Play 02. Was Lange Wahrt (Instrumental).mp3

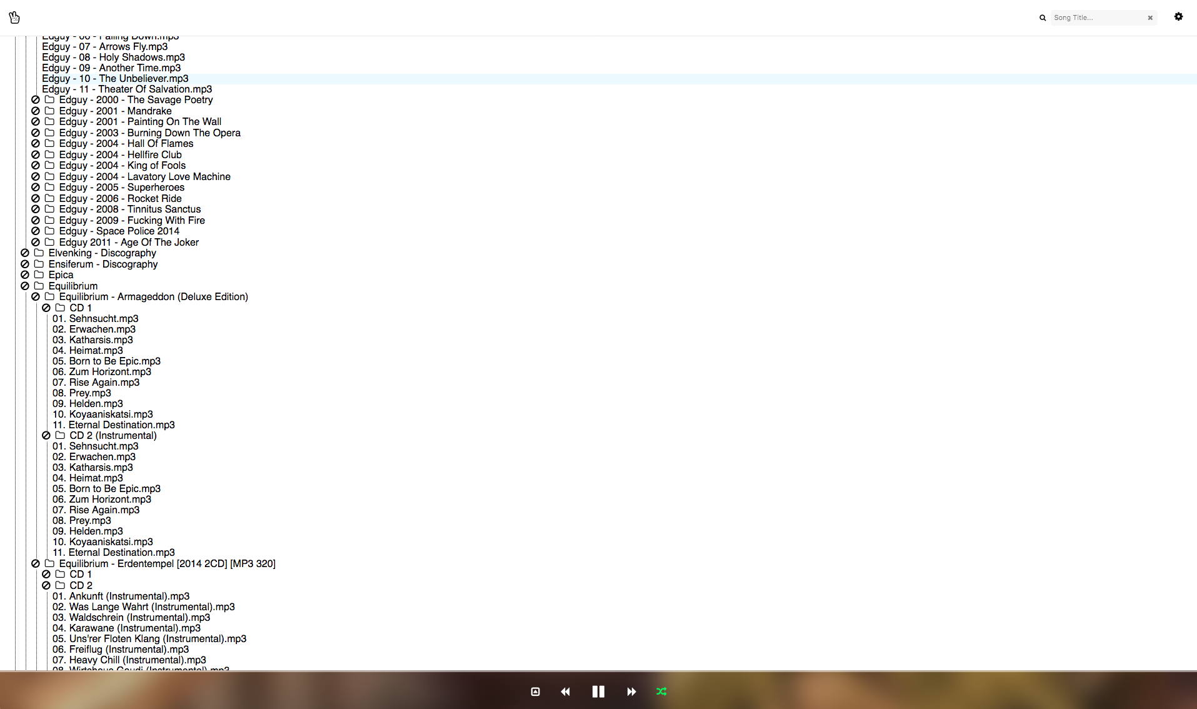[144, 607]
